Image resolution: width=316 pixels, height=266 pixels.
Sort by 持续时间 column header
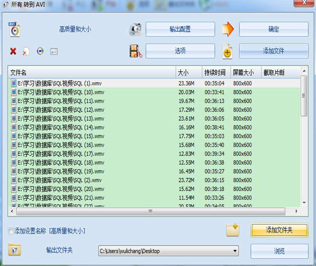(x=216, y=72)
